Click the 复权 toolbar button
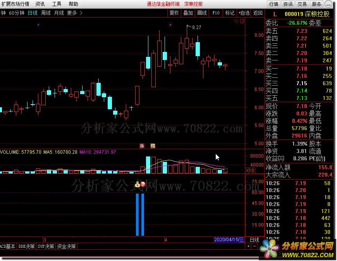337x261 pixels. point(174,13)
